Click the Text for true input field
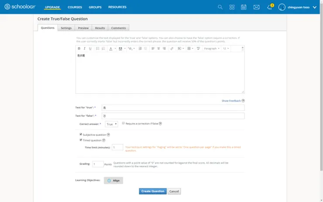Viewport: 323px width, 202px height. (173, 108)
